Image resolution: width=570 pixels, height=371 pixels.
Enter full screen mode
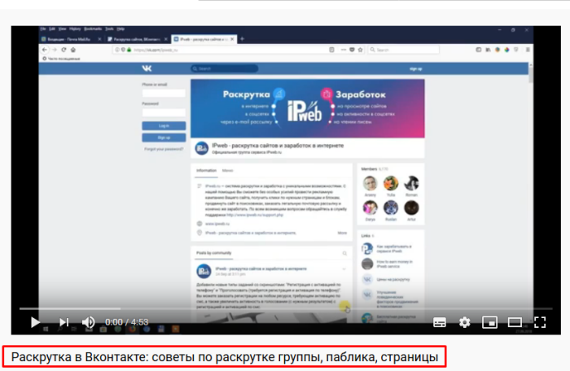tap(539, 322)
